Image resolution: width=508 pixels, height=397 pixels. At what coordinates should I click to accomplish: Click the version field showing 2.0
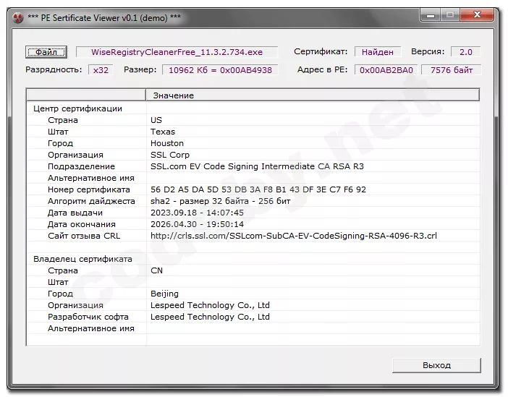[465, 52]
